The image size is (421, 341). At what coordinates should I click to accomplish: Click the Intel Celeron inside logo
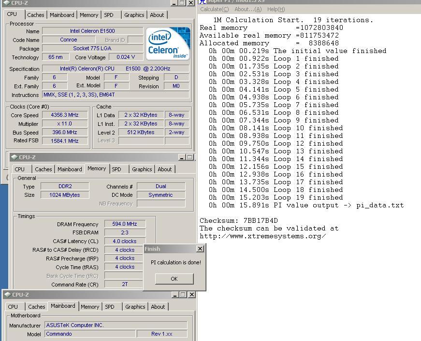168,43
